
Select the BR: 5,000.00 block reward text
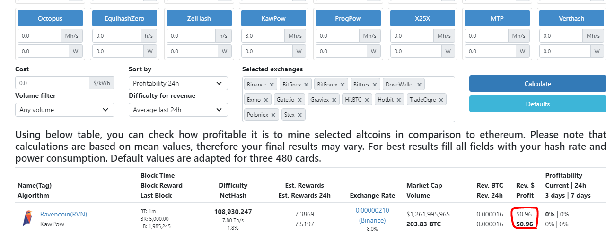[155, 220]
